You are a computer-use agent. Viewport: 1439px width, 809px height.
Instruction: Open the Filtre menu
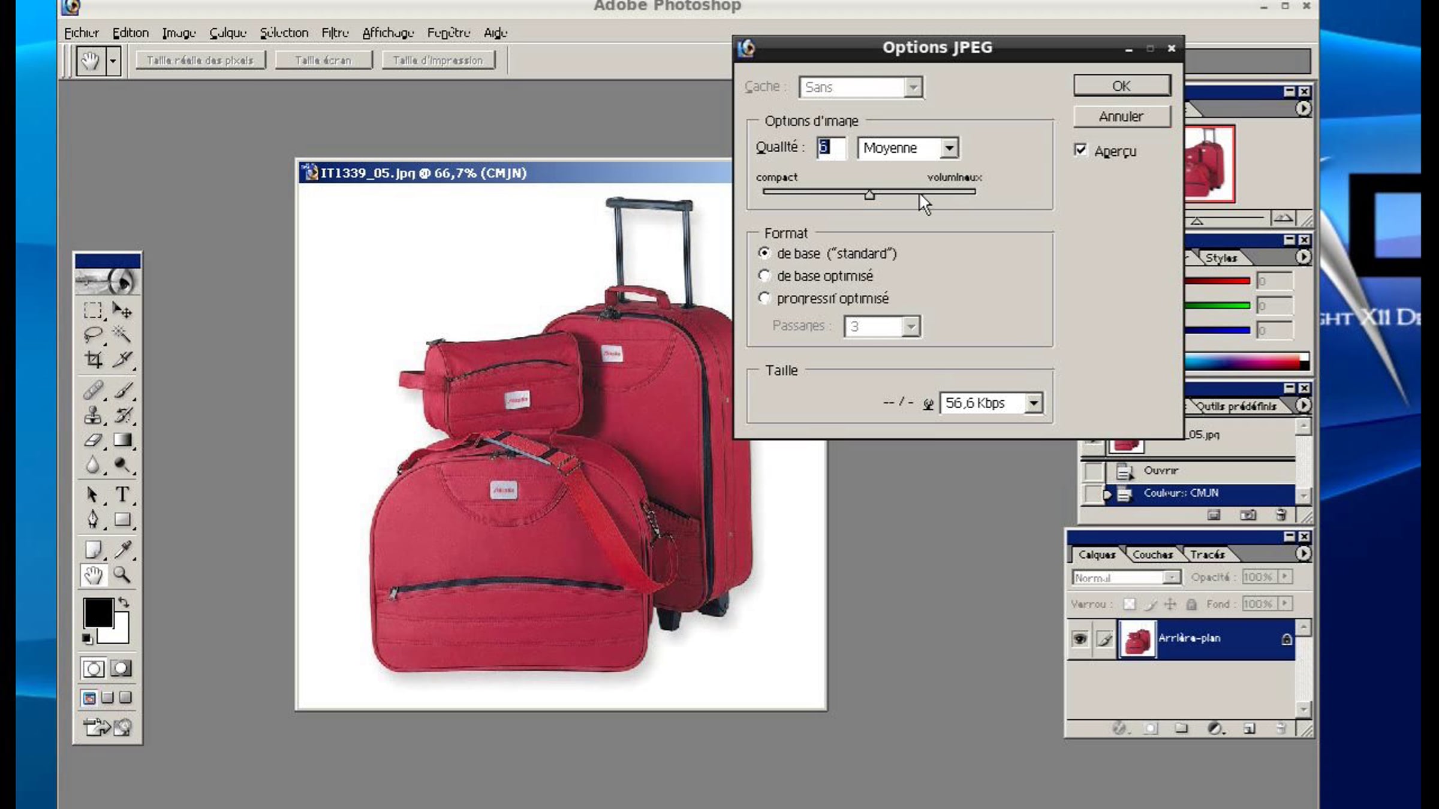click(335, 33)
